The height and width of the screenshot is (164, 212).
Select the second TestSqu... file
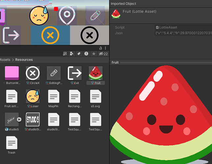95,119
